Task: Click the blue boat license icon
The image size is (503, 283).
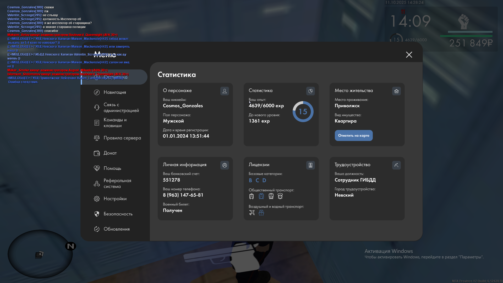Action: coord(261,213)
